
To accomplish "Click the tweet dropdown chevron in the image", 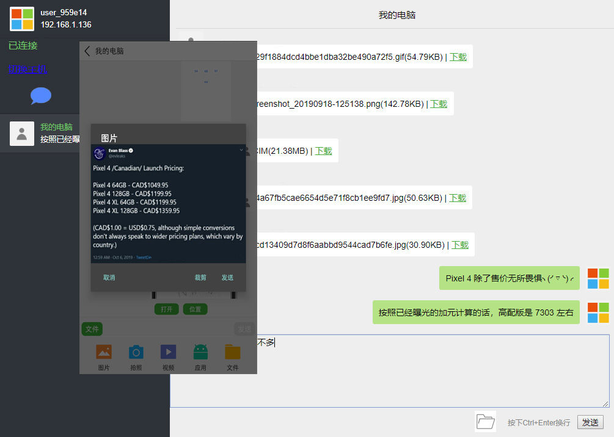I will (x=241, y=150).
